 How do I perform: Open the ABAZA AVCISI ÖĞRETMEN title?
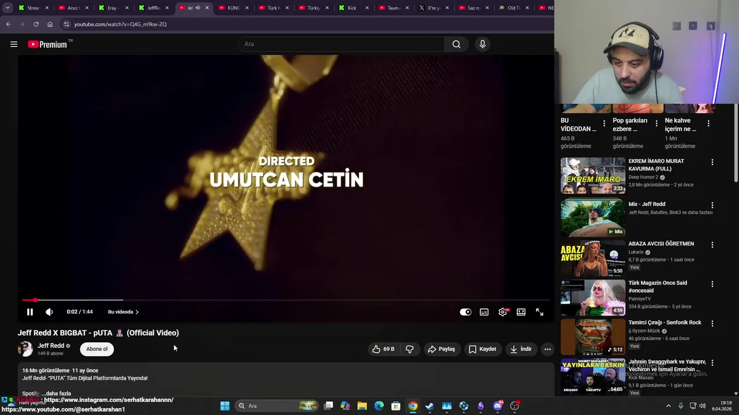click(661, 244)
